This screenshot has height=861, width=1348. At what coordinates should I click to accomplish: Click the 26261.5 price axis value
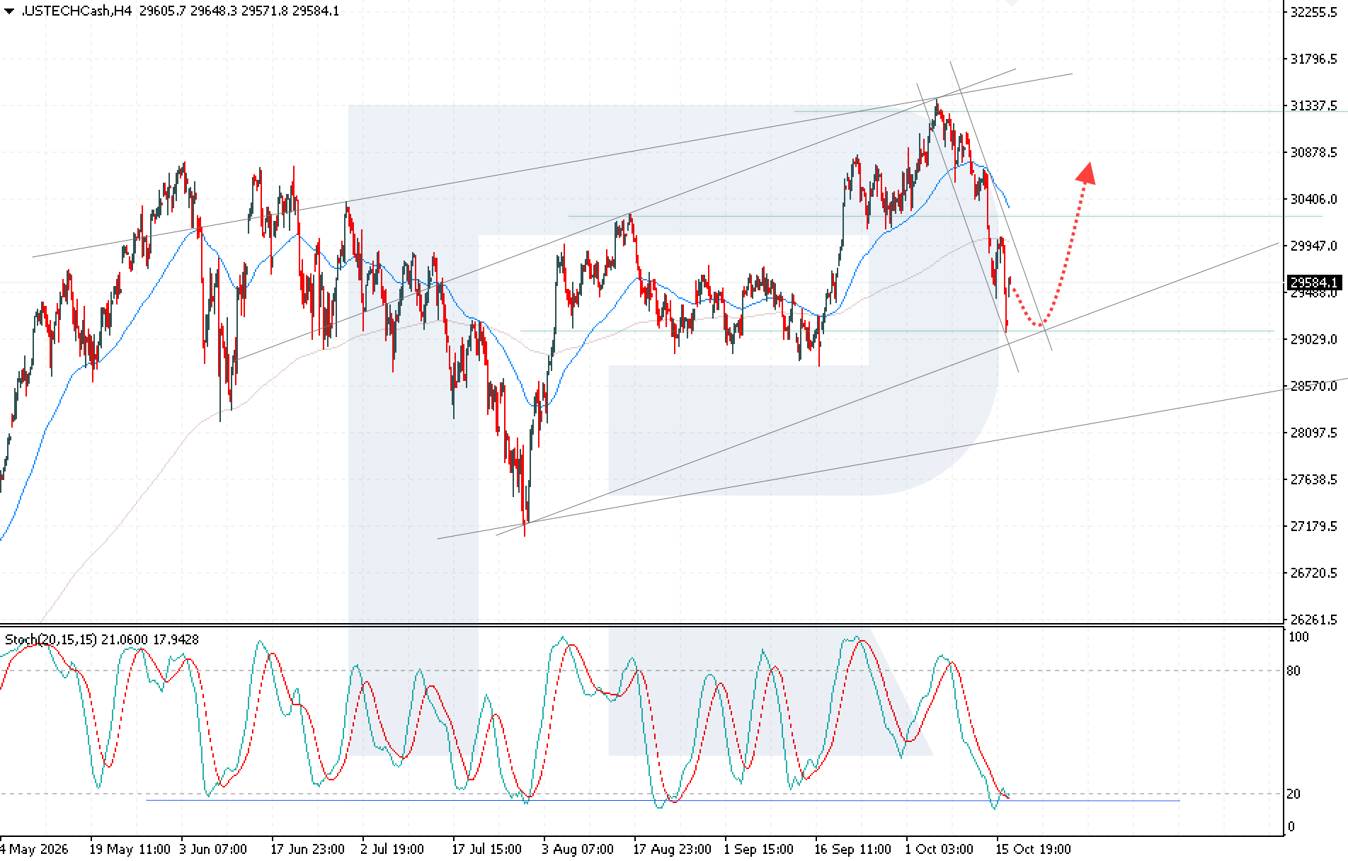point(1314,620)
